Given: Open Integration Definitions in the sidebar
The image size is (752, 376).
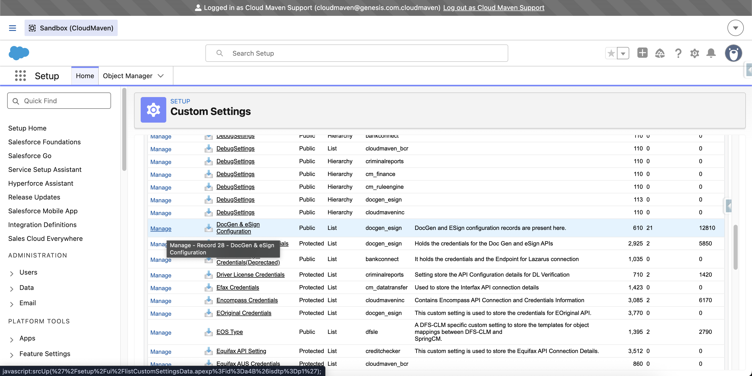Looking at the screenshot, I should click(x=42, y=225).
